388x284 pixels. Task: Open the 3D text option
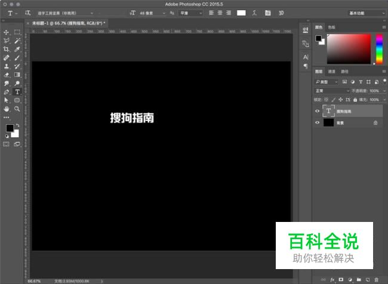click(x=281, y=13)
